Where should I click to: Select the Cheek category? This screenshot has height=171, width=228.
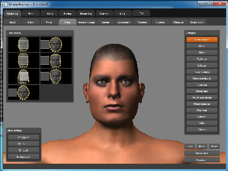tap(202, 130)
